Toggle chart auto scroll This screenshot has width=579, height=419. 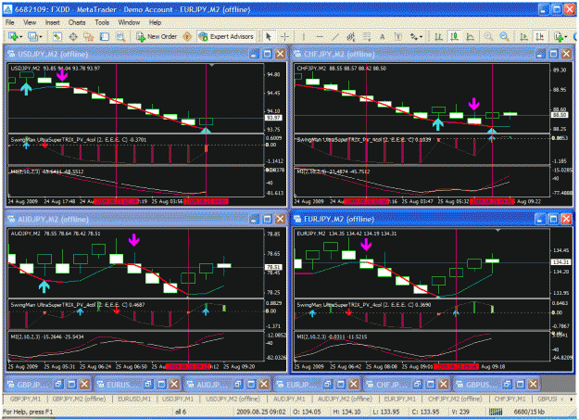[523, 36]
